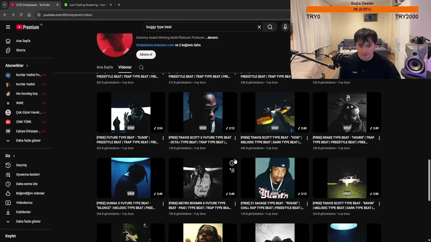The image size is (431, 242).
Task: Click theskybeats channel avatar
Action: pos(114,45)
